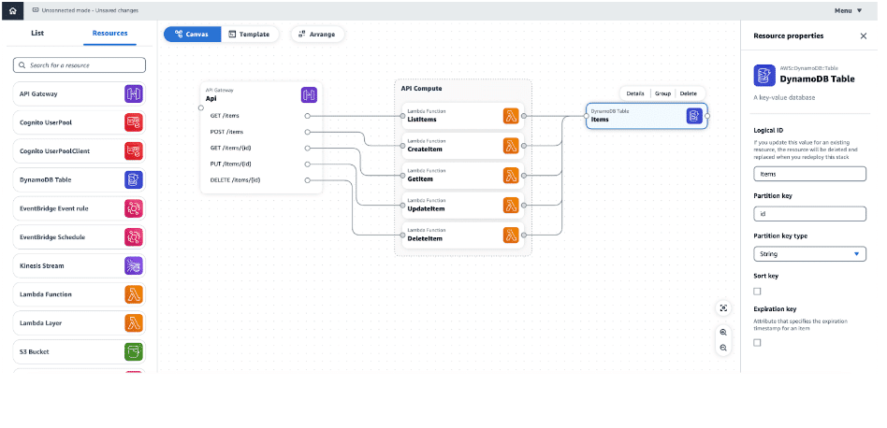The height and width of the screenshot is (428, 887).
Task: Open the Menu dropdown
Action: tap(848, 10)
